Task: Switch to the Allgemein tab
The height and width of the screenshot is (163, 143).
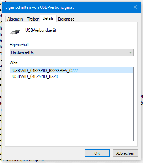Action: pyautogui.click(x=15, y=19)
